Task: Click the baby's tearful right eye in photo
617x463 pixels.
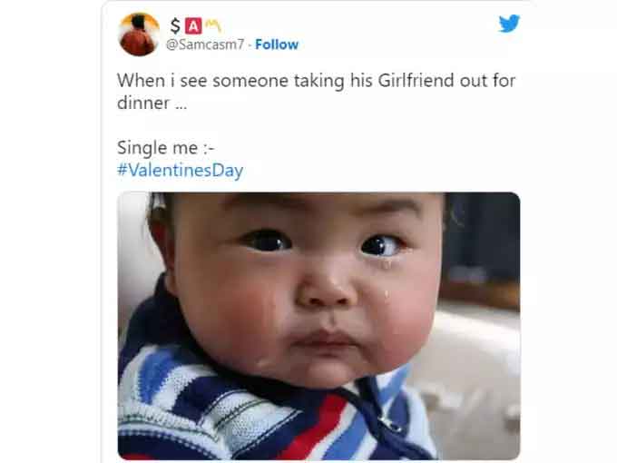Action: [x=382, y=246]
